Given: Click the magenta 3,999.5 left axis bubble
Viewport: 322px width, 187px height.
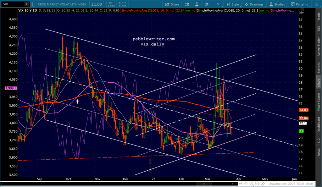Looking at the screenshot, I should click(x=11, y=88).
